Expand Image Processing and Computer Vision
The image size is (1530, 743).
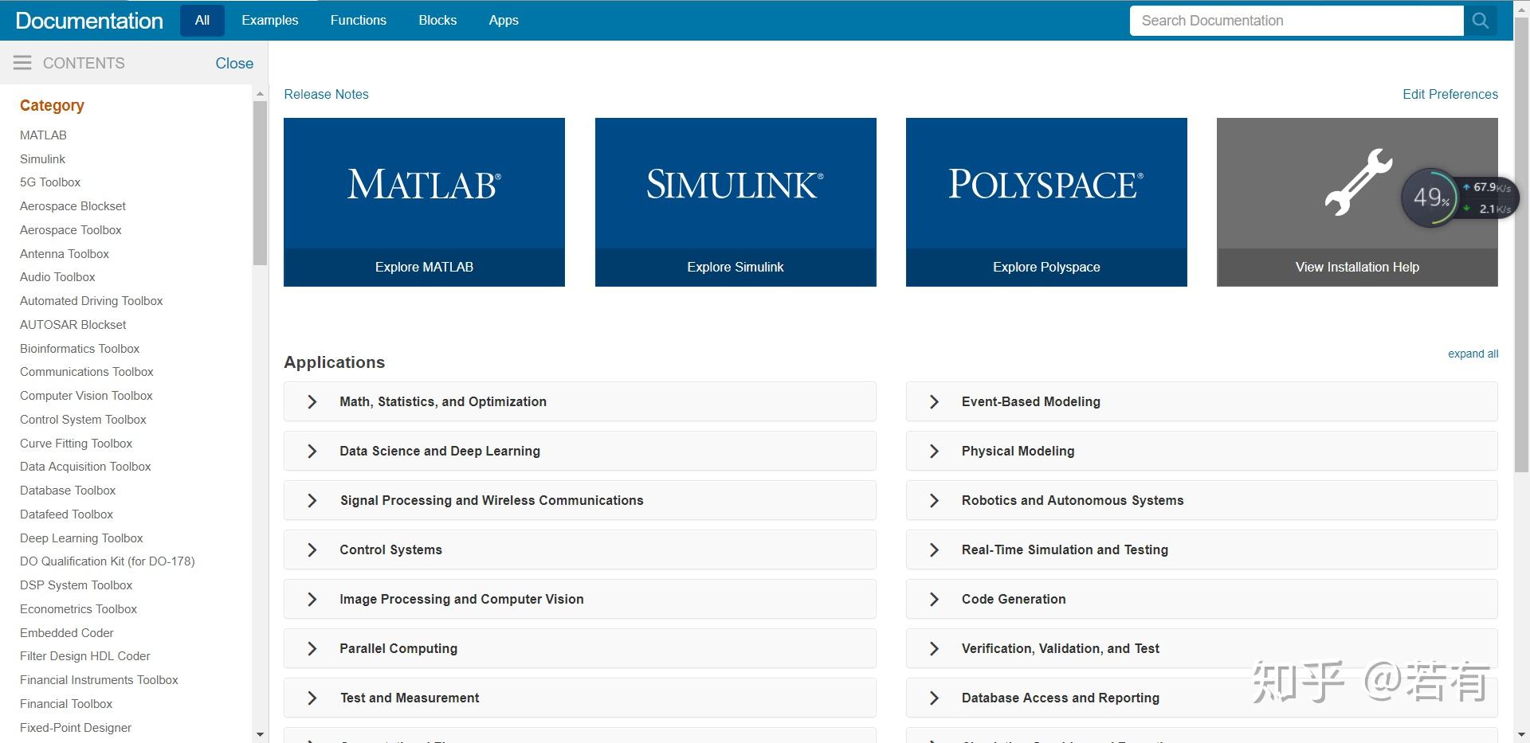[x=580, y=600]
